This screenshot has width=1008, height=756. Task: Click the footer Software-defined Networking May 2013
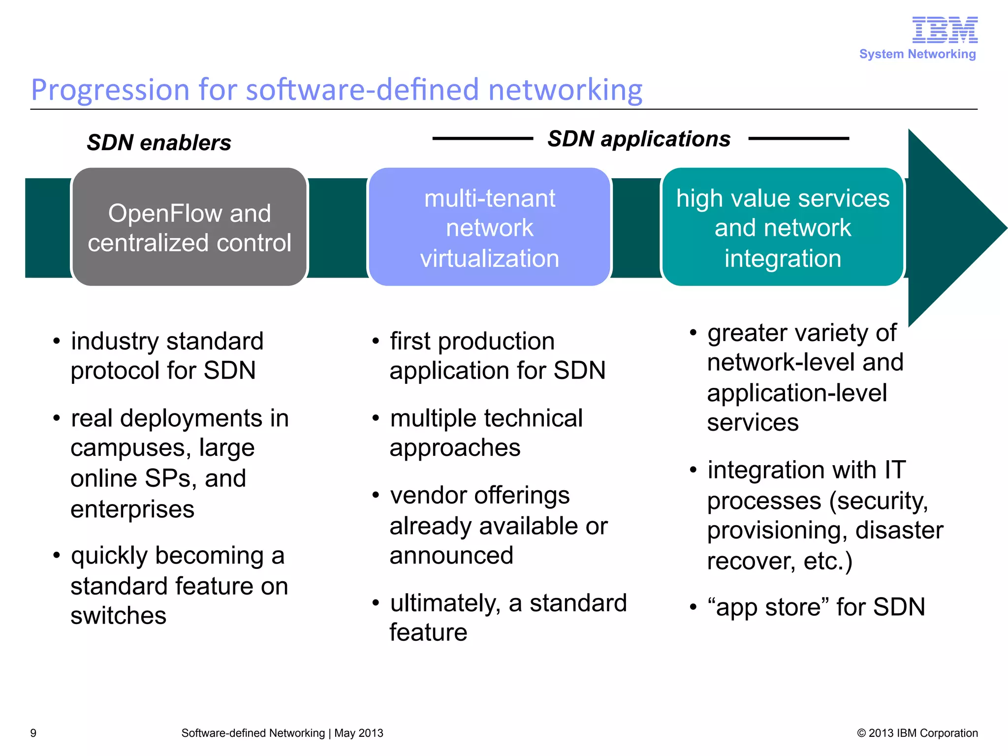282,733
